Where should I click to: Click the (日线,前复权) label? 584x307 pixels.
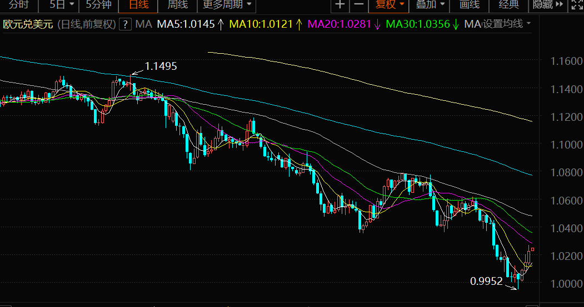(x=87, y=24)
